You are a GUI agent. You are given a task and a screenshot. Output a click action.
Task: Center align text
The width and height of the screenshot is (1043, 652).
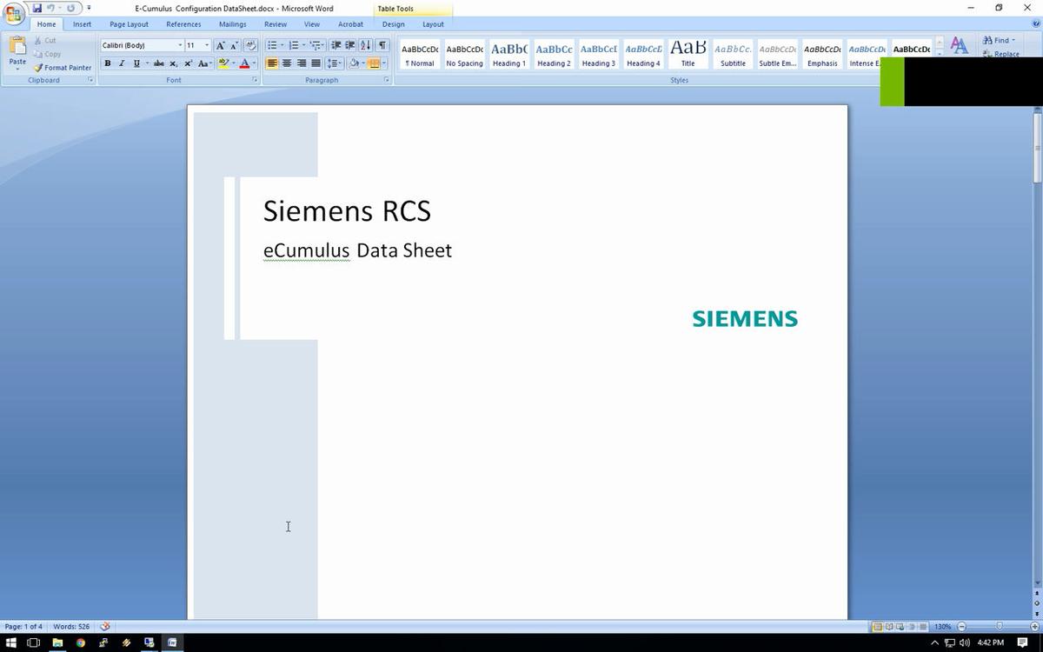tap(287, 63)
